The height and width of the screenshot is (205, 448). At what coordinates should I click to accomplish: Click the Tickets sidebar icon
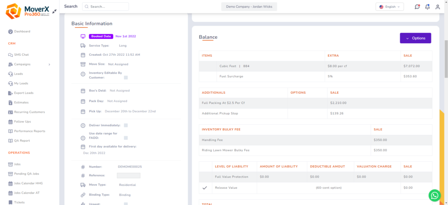[x=10, y=202]
